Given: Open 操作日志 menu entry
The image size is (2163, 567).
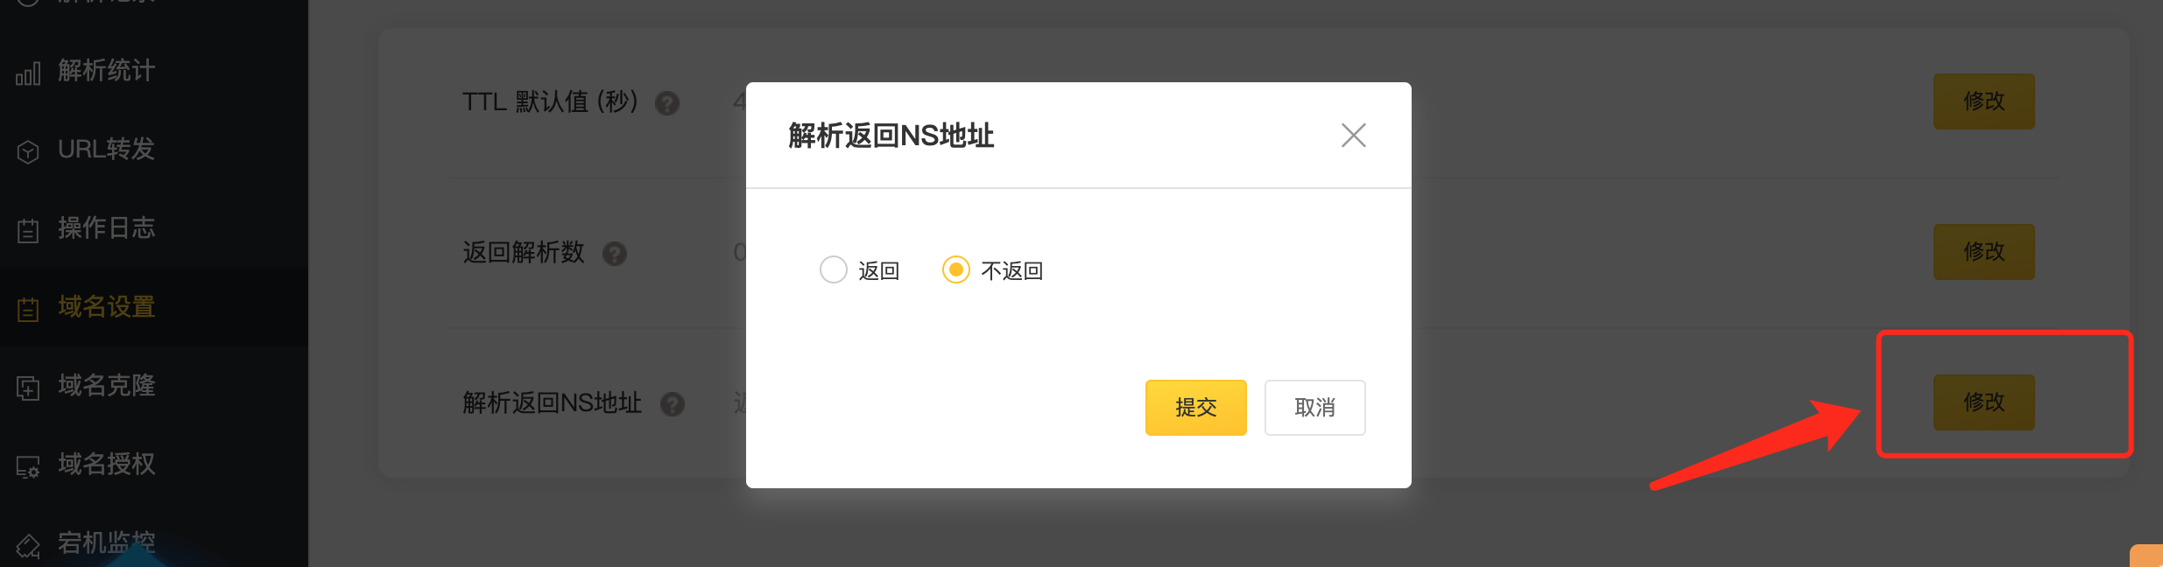Looking at the screenshot, I should 106,228.
